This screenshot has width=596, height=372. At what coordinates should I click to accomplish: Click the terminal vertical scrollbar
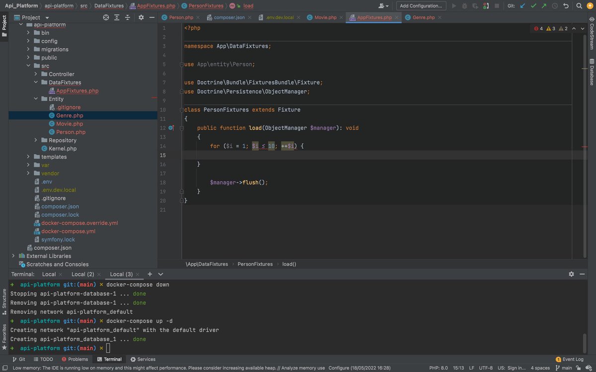(585, 342)
